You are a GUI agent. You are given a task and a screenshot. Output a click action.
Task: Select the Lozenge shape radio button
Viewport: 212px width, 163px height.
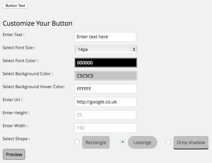coord(123,142)
